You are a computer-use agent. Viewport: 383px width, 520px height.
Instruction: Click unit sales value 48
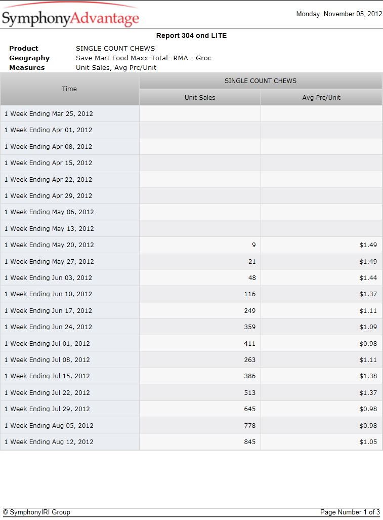pos(252,278)
